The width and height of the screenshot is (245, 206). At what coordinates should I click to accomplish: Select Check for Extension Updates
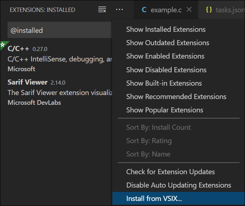(x=170, y=172)
